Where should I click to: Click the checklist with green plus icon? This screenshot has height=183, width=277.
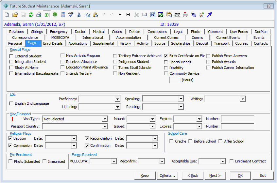point(201,15)
